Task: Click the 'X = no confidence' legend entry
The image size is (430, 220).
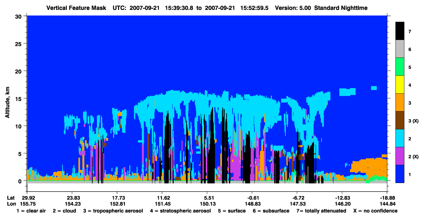Action: (x=375, y=211)
